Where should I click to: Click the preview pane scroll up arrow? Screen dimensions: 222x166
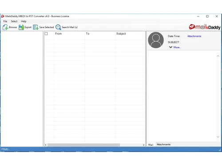tap(218, 56)
